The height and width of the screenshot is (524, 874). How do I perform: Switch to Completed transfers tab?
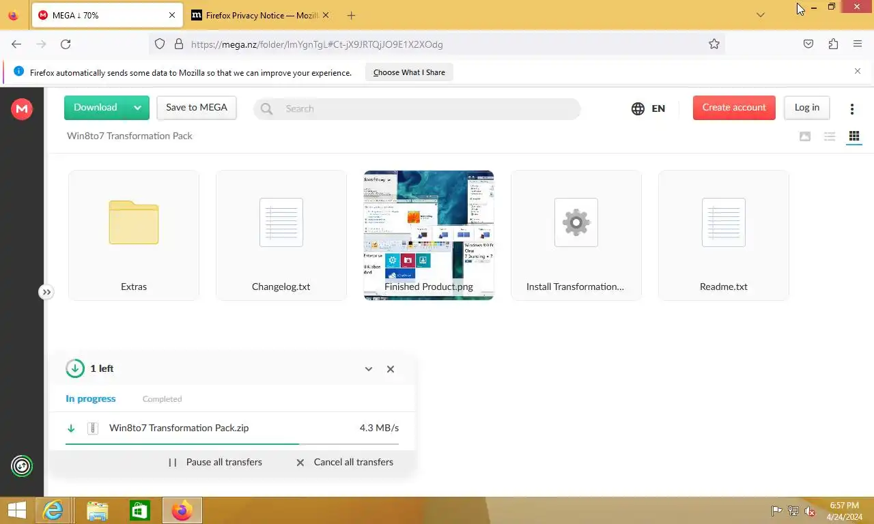(x=163, y=399)
